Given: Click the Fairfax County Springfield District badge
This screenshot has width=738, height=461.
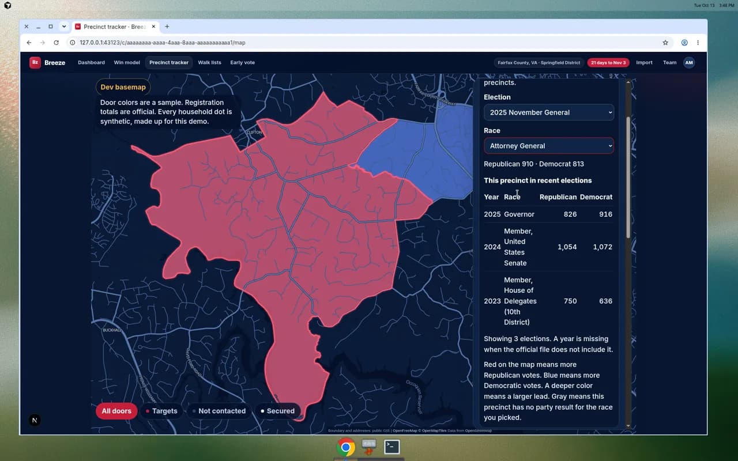Looking at the screenshot, I should [539, 63].
